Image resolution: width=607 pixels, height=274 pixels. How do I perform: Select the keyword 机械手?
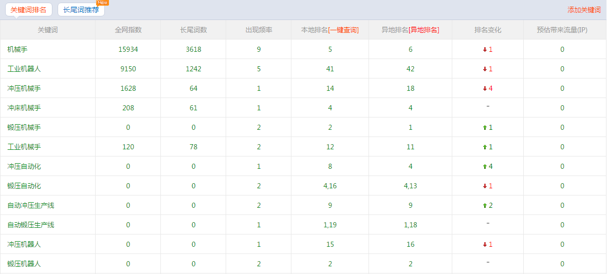tap(17, 49)
